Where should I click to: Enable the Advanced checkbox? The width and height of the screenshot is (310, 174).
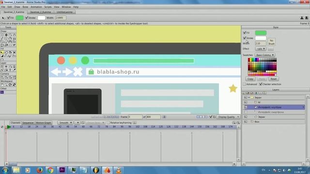pos(244,84)
